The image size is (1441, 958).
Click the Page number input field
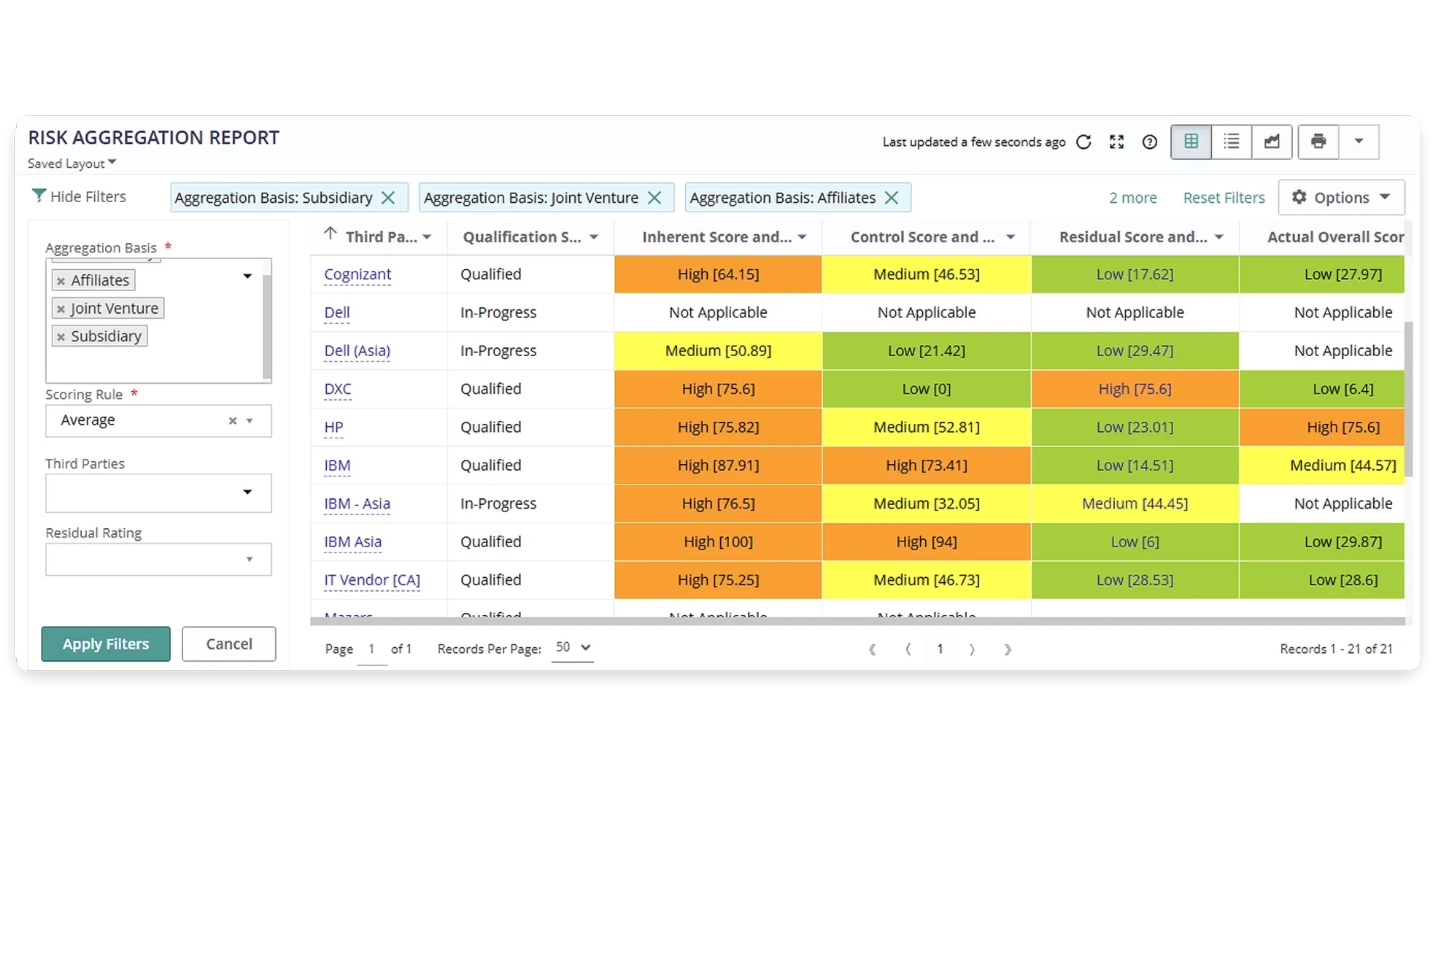click(371, 649)
